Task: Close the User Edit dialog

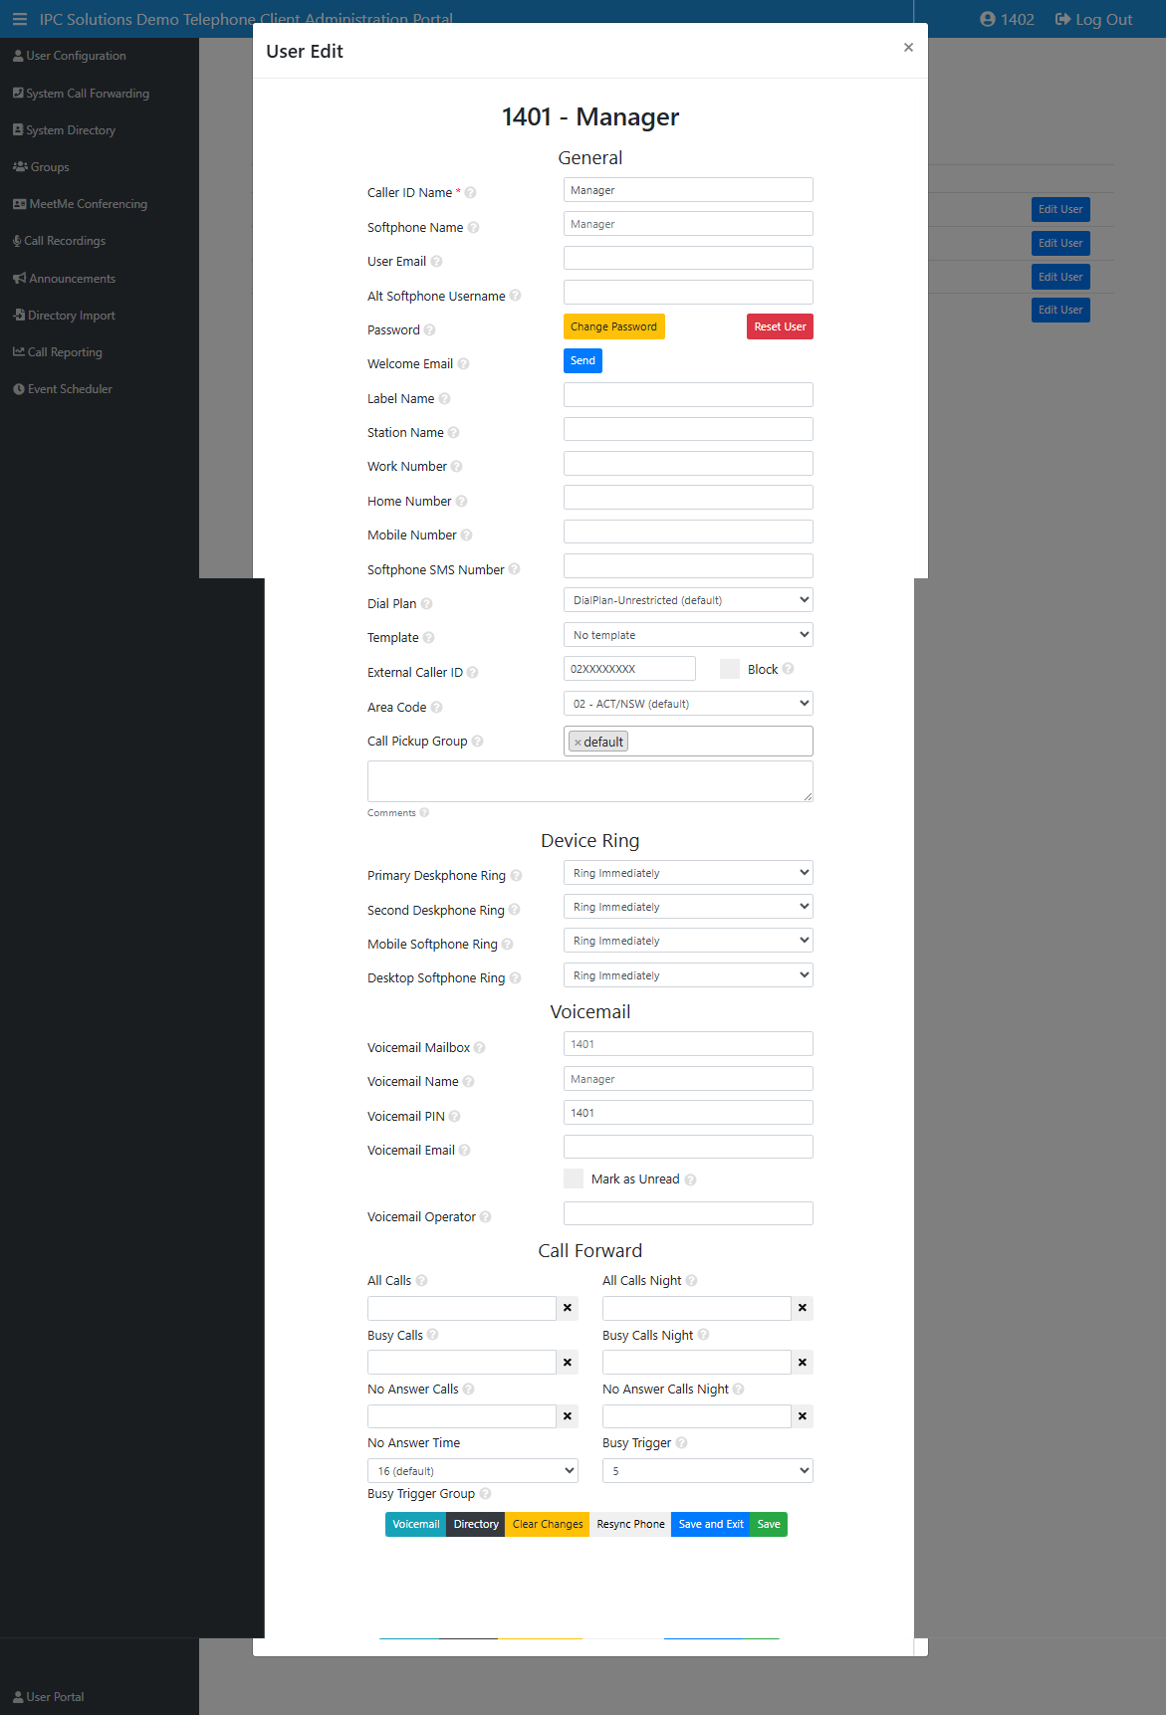Action: click(x=908, y=48)
